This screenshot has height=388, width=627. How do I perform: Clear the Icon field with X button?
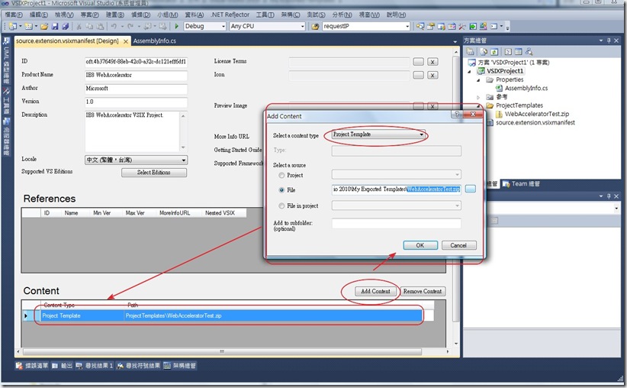click(432, 75)
